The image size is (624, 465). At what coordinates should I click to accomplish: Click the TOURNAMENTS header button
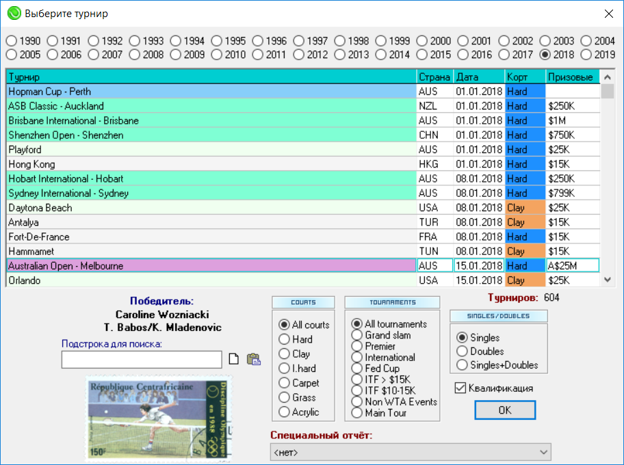(x=392, y=302)
